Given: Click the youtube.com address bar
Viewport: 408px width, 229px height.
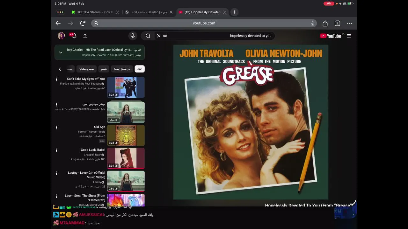Looking at the screenshot, I should 204,23.
